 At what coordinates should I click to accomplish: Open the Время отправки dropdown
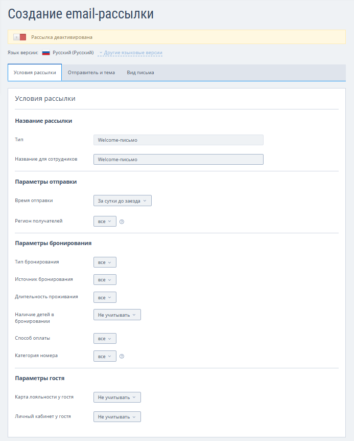click(x=123, y=201)
